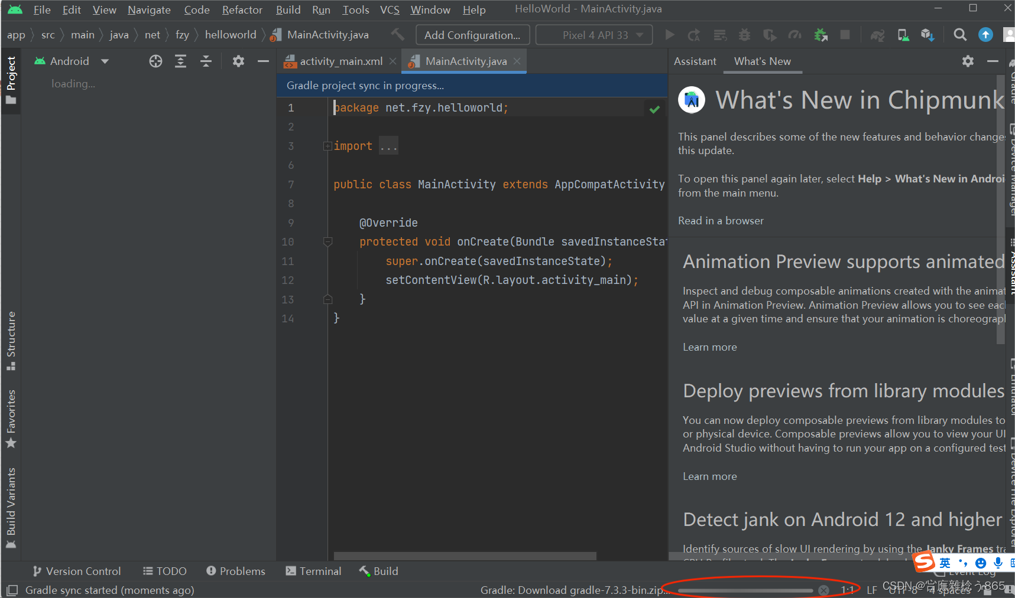This screenshot has height=598, width=1015.
Task: Click Learn more under Animation Preview
Action: (x=710, y=347)
